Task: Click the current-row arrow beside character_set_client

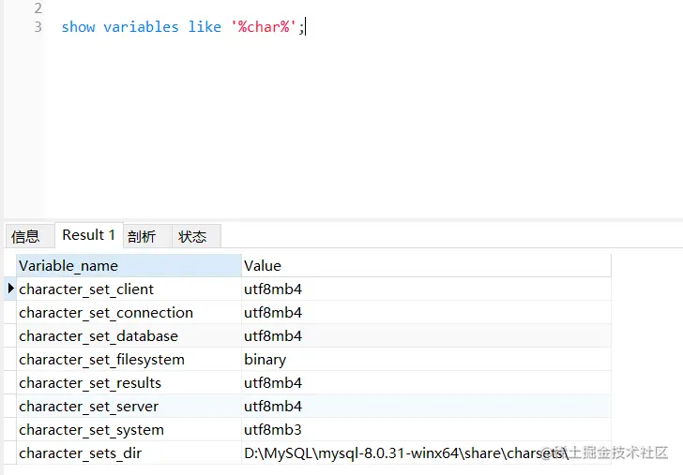Action: point(10,289)
